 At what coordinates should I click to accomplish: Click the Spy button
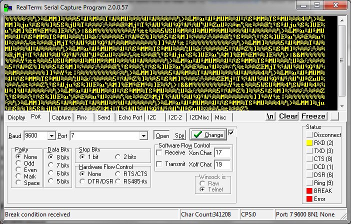click(179, 135)
